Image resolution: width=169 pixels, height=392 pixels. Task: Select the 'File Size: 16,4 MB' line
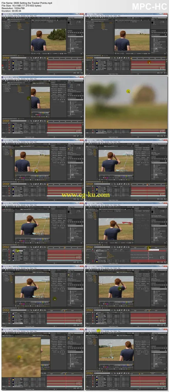(x=22, y=5)
